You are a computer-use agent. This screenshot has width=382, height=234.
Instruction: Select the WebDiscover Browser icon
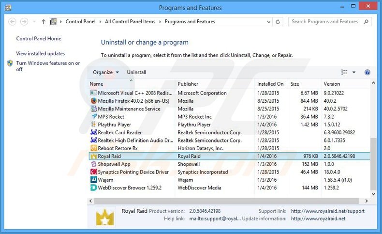[x=93, y=187]
